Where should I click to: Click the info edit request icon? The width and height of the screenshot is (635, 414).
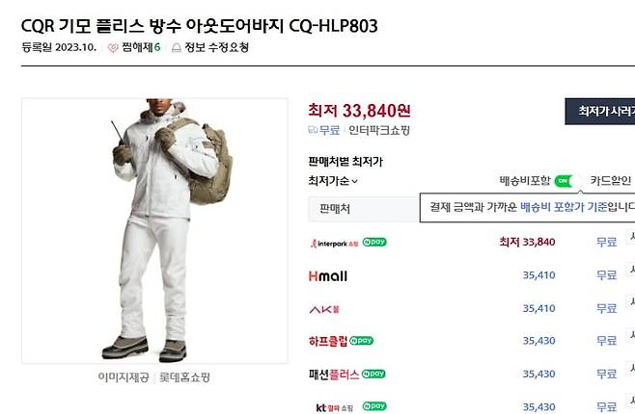pos(177,48)
